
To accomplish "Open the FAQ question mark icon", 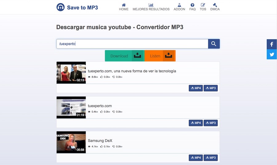I will (192, 5).
